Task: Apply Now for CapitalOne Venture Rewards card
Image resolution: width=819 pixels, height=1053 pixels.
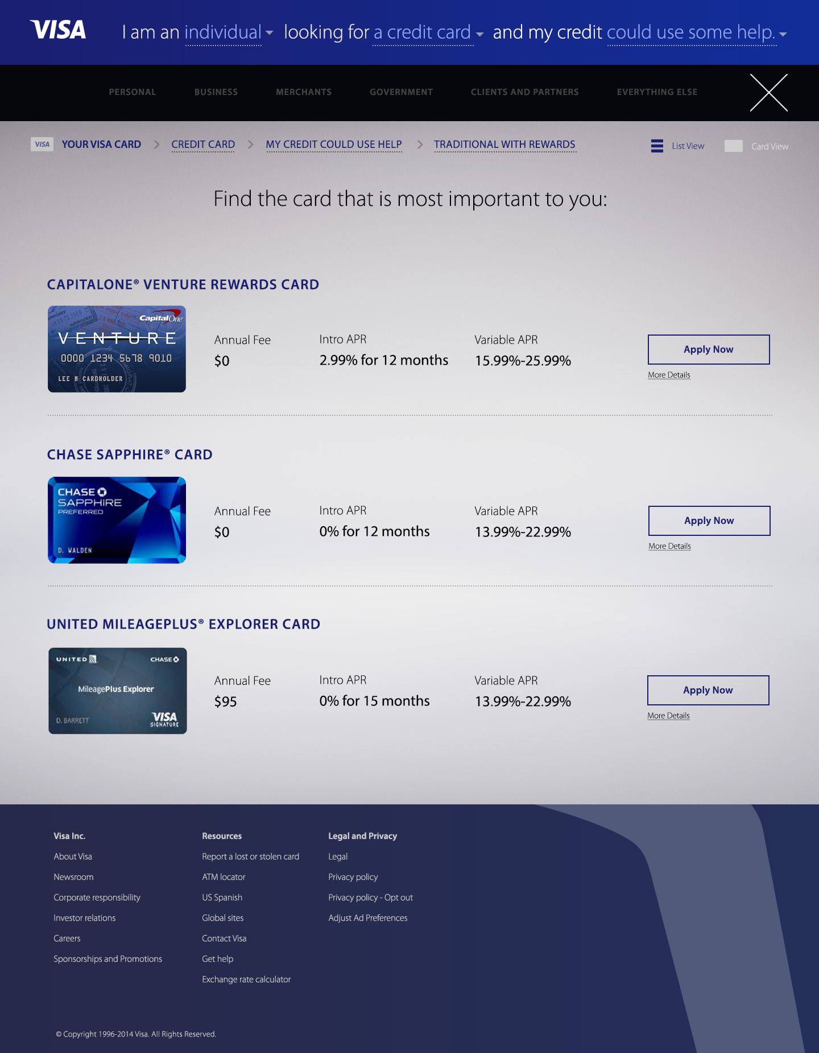Action: (709, 349)
